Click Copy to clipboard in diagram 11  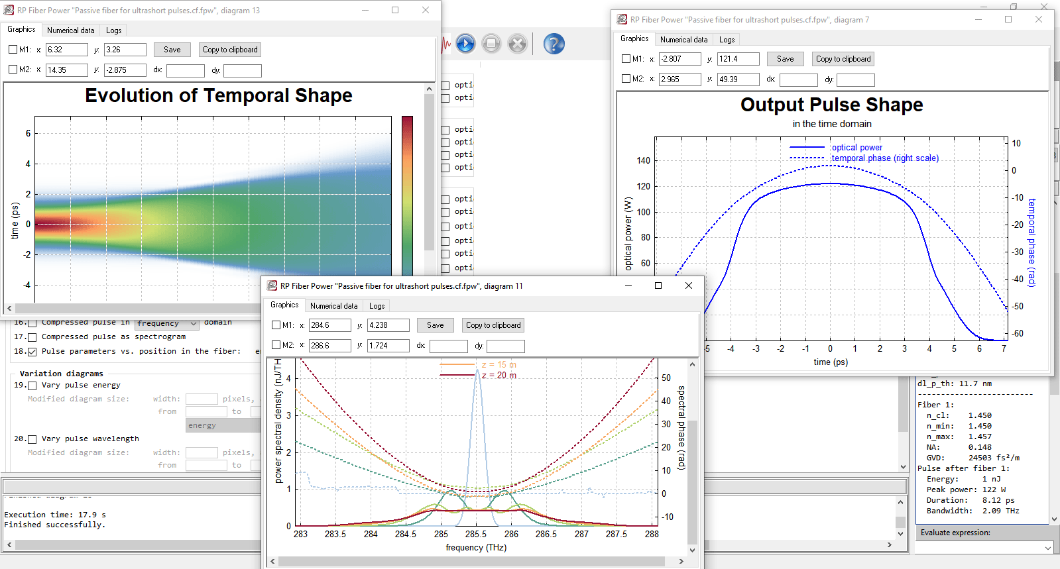click(x=493, y=325)
